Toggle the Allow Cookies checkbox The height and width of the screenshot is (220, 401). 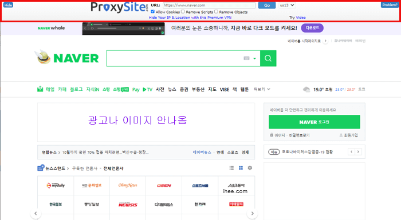(x=153, y=11)
